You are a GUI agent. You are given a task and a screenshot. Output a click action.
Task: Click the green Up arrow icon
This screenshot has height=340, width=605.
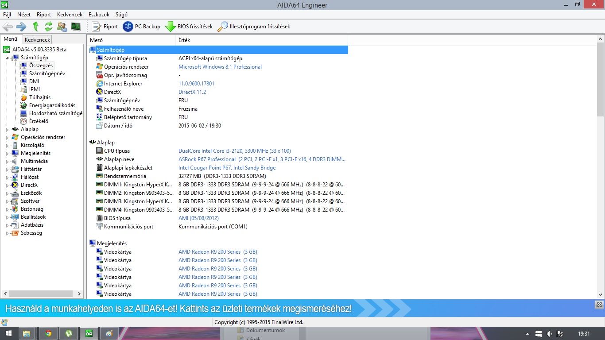point(35,27)
